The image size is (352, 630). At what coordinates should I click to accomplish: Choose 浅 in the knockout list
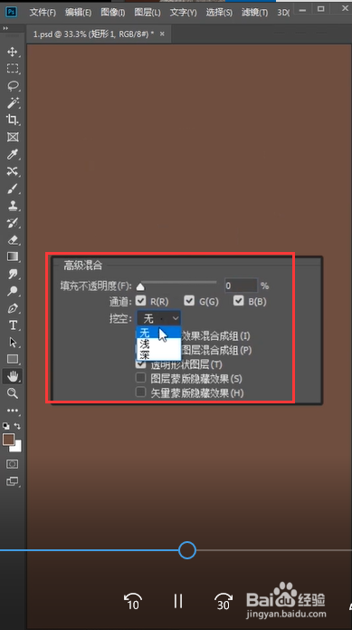pos(158,344)
